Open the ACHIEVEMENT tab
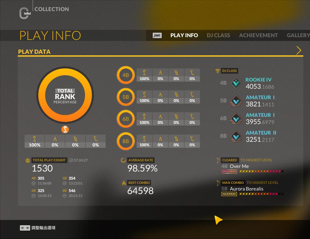Image resolution: width=310 pixels, height=239 pixels. (258, 35)
